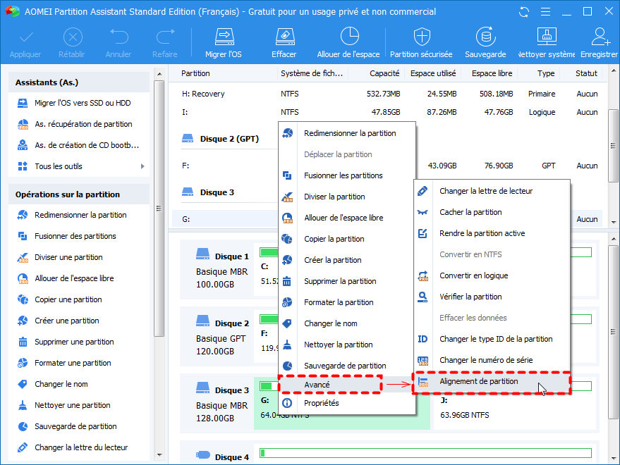Choose Alignement de partition in submenu

(x=478, y=382)
